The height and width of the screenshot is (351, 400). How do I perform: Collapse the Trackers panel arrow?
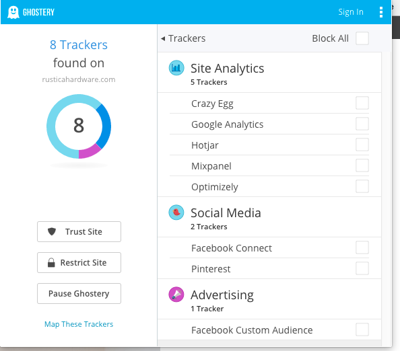tap(163, 38)
